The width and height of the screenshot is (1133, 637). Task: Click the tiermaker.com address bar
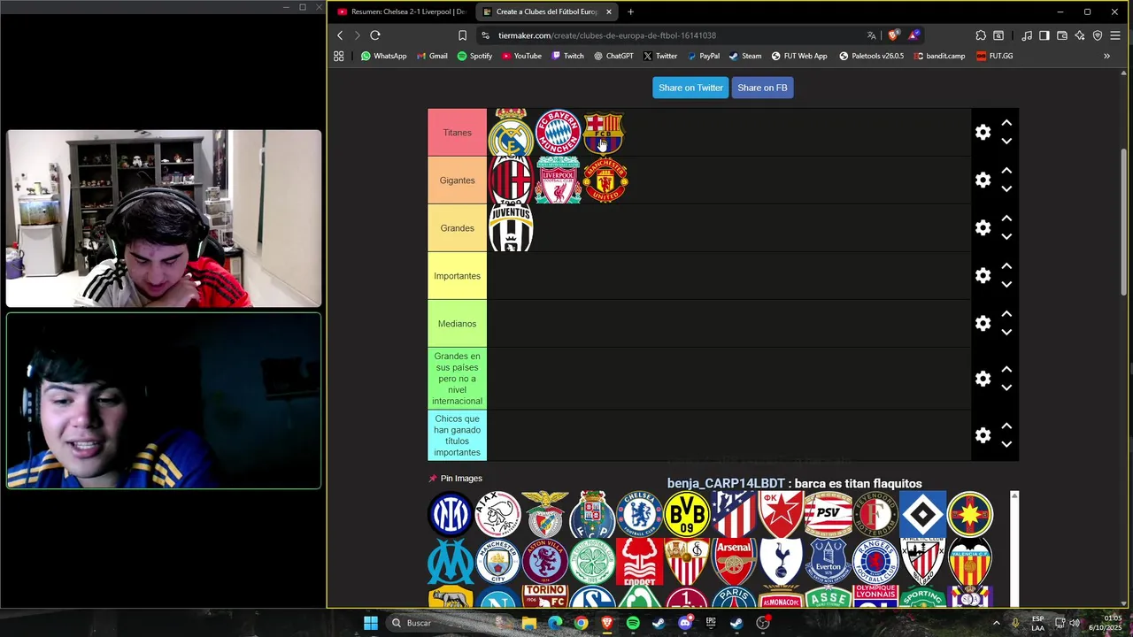[x=673, y=35]
